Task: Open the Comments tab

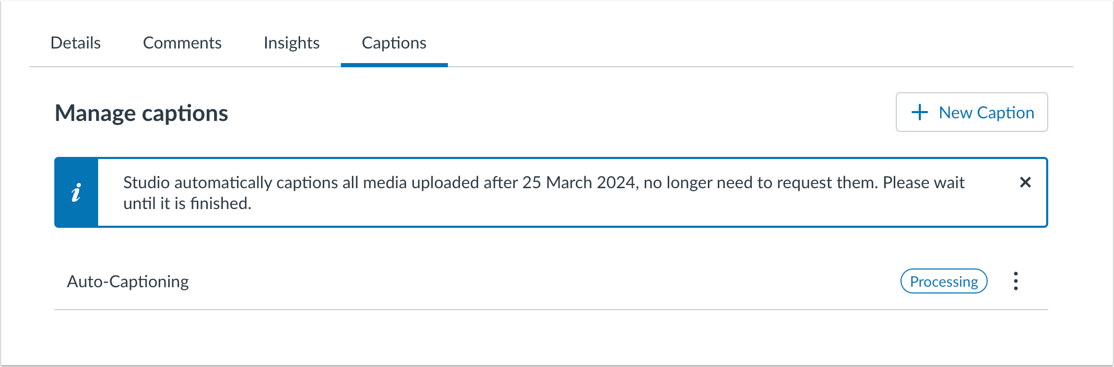Action: tap(182, 43)
